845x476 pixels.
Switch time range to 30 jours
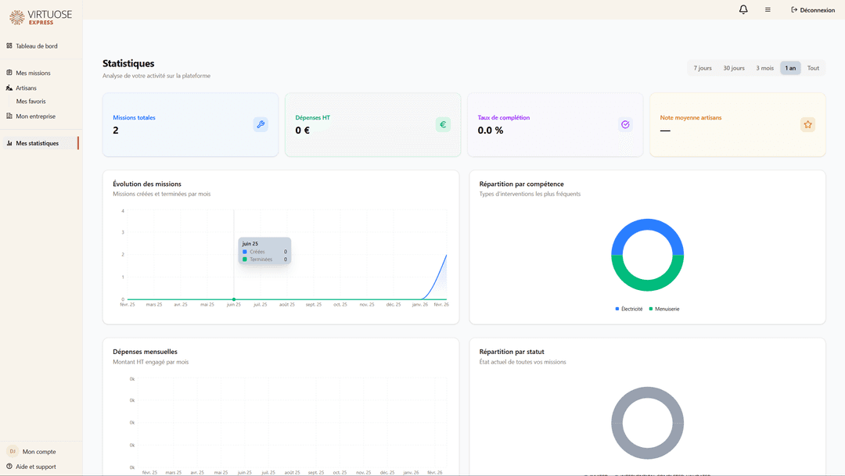[x=733, y=68]
